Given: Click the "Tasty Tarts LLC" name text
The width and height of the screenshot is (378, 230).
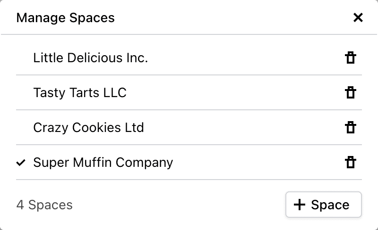Looking at the screenshot, I should (80, 93).
